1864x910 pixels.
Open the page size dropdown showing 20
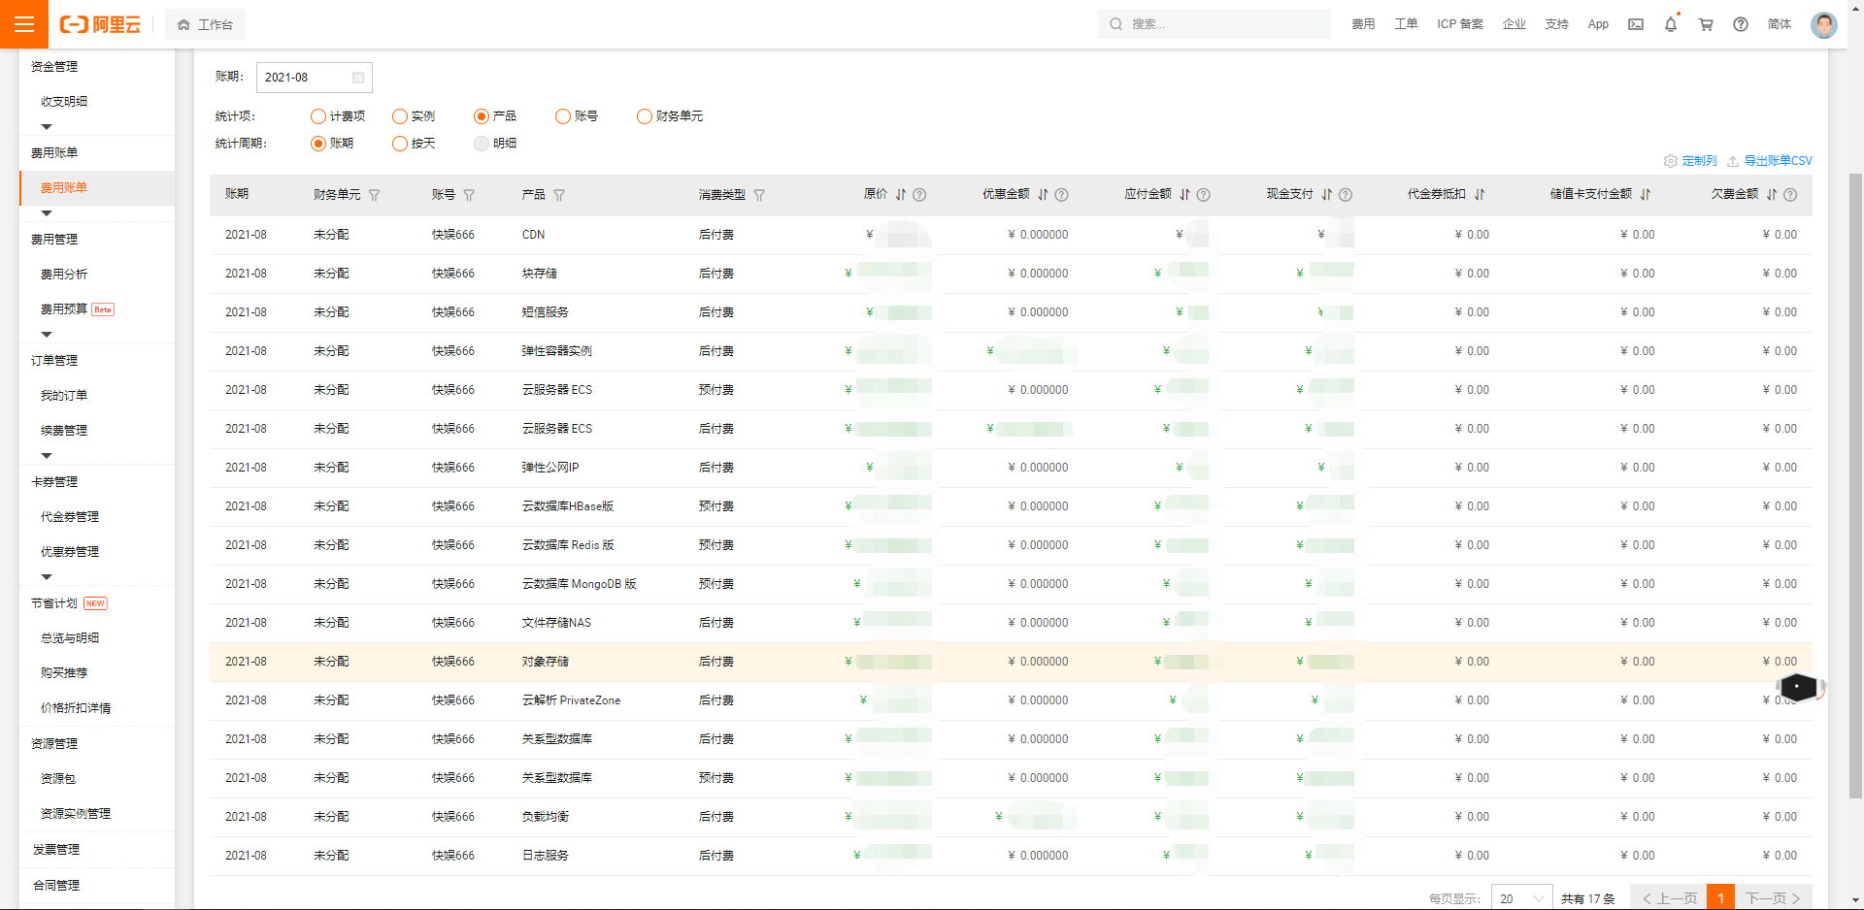coord(1521,898)
